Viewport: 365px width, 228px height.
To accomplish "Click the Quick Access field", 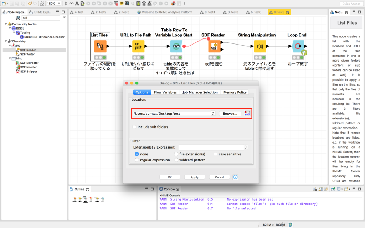I will pos(351,4).
